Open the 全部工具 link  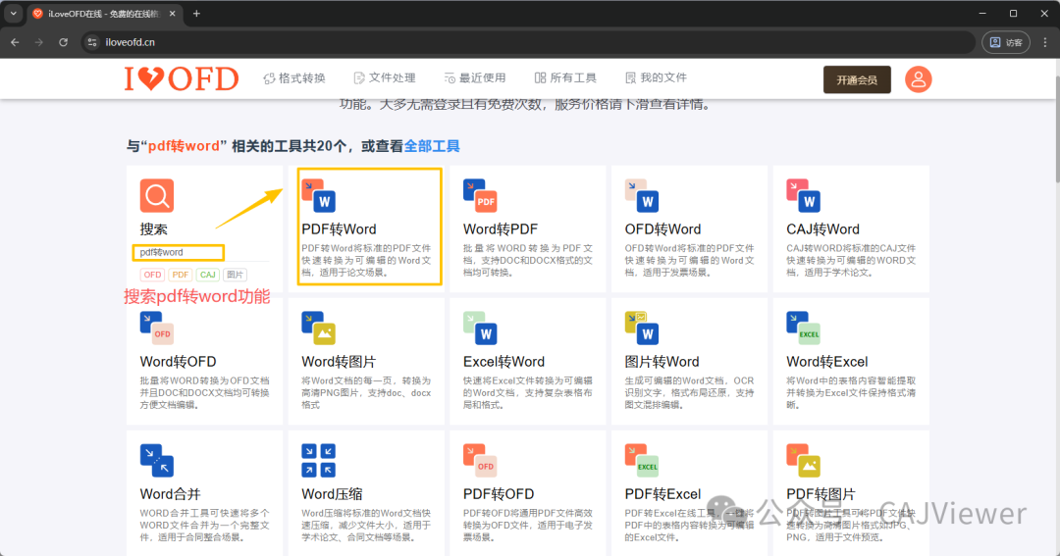coord(432,146)
